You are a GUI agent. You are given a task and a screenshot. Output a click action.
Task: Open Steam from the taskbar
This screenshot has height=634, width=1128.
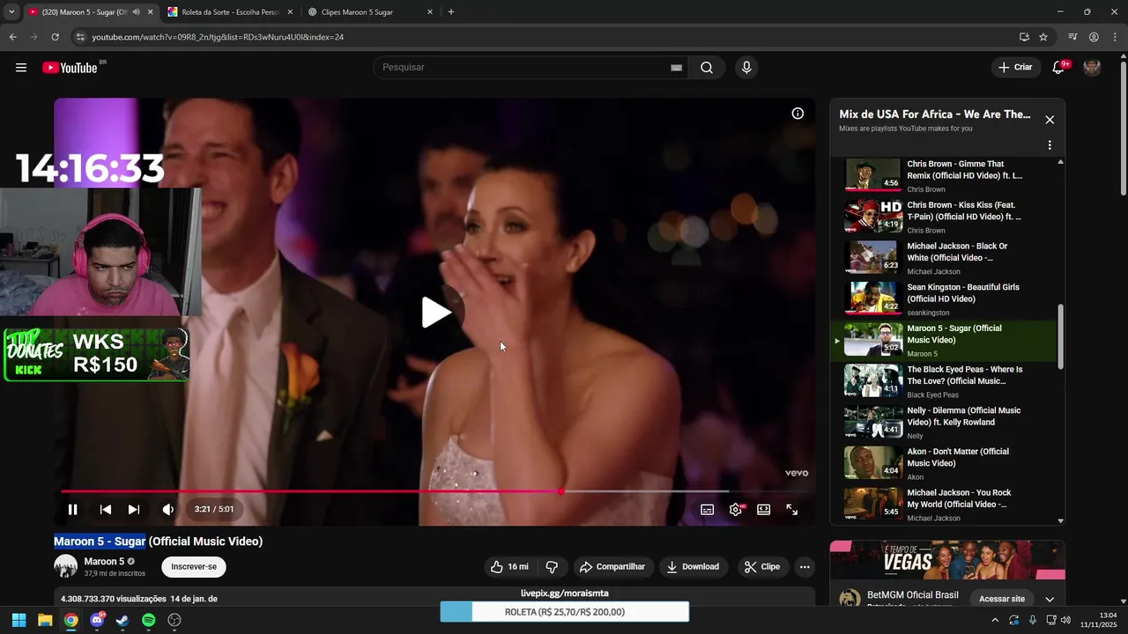pyautogui.click(x=122, y=620)
